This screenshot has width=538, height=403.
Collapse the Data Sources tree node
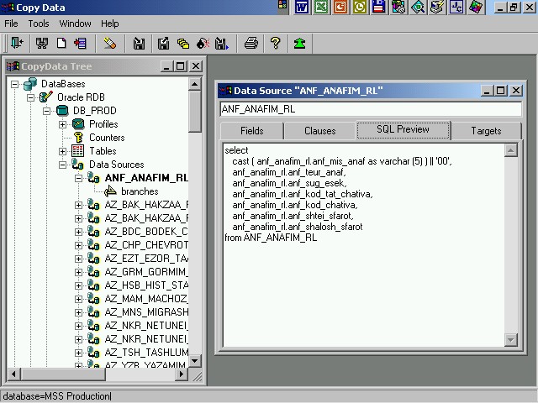click(63, 165)
